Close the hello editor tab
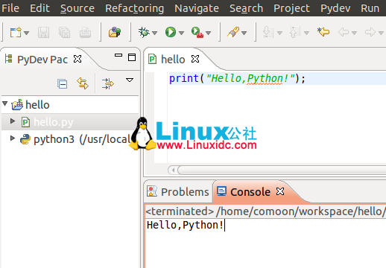This screenshot has width=386, height=268. pyautogui.click(x=195, y=59)
